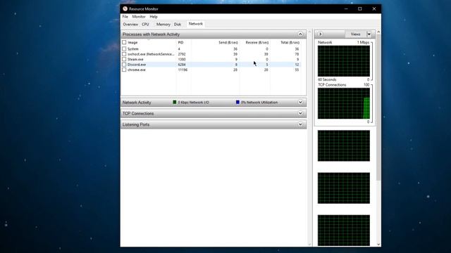
Task: Check the System process checkbox
Action: point(124,48)
